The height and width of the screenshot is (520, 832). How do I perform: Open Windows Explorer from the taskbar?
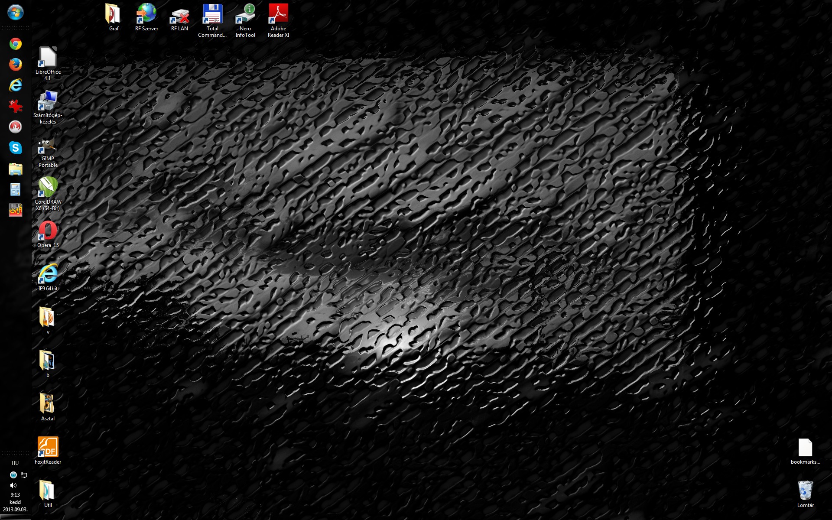[x=16, y=169]
